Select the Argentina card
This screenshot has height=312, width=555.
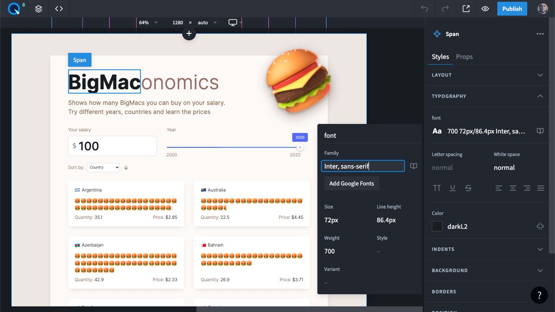click(126, 204)
